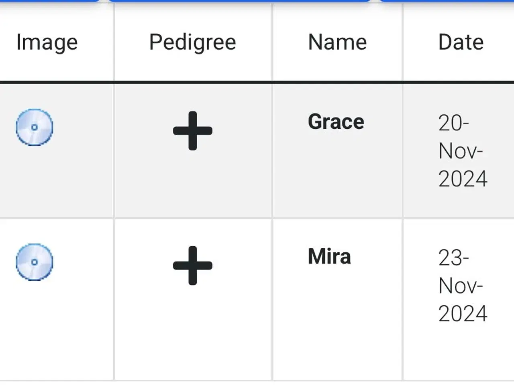Sort by the Image column header
Image resolution: width=514 pixels, height=385 pixels.
pyautogui.click(x=47, y=43)
